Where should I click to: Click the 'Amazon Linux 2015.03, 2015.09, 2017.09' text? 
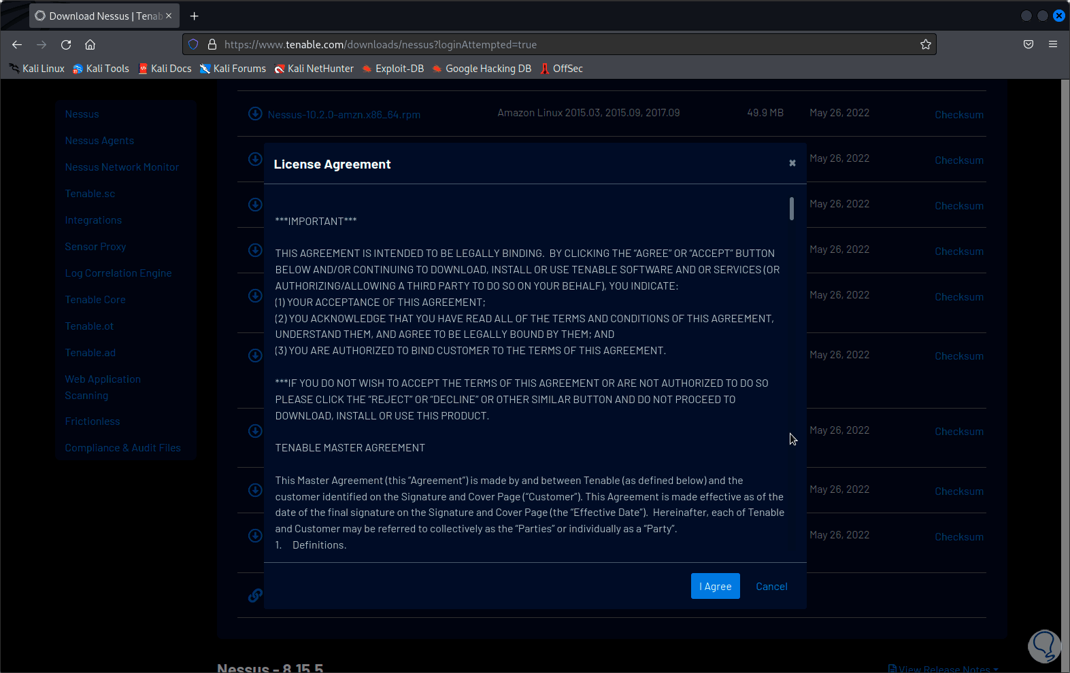pos(588,113)
